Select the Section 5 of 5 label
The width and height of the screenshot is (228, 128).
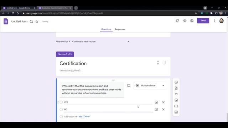point(65,54)
